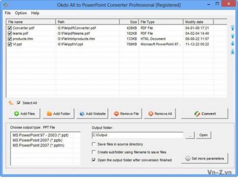
Task: Select the products.htm file name
Action: coord(23,39)
